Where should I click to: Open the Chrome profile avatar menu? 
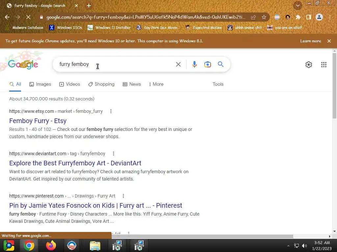319,17
